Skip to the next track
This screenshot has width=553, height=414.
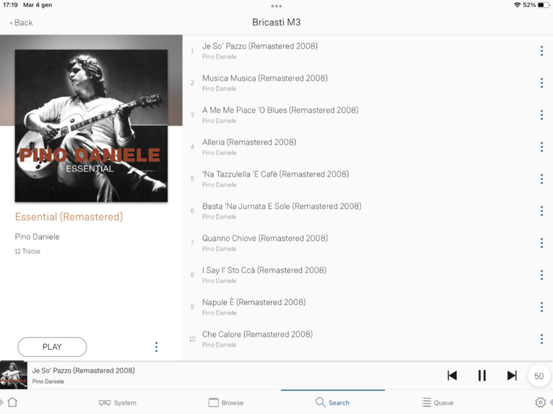pyautogui.click(x=512, y=375)
